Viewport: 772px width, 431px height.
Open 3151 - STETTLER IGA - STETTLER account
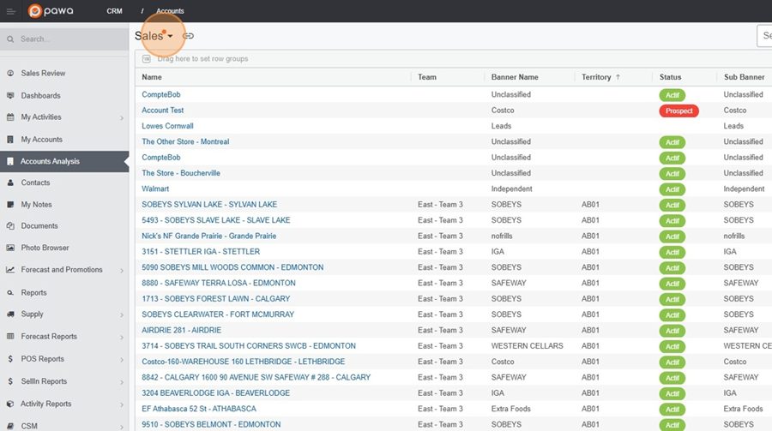[x=201, y=251]
